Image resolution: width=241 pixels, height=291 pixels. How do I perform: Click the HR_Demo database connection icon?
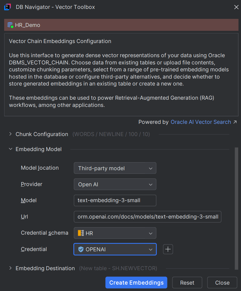(10, 25)
